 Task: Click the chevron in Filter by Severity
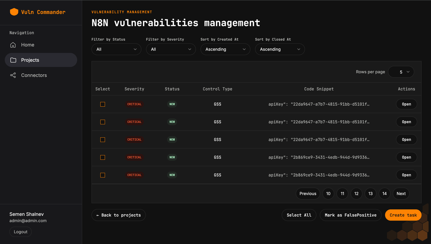click(190, 49)
